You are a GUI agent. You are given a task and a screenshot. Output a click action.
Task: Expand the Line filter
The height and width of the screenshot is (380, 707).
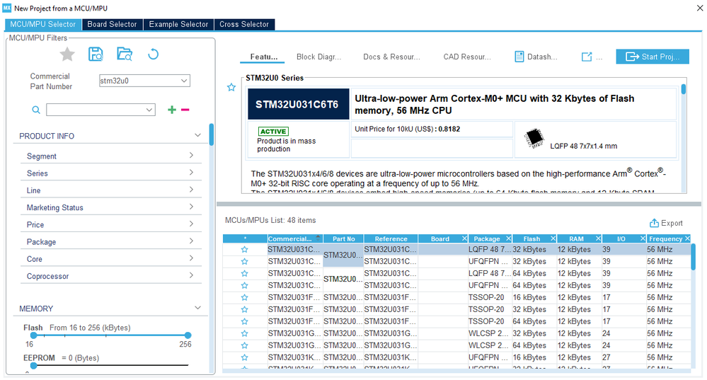click(191, 190)
